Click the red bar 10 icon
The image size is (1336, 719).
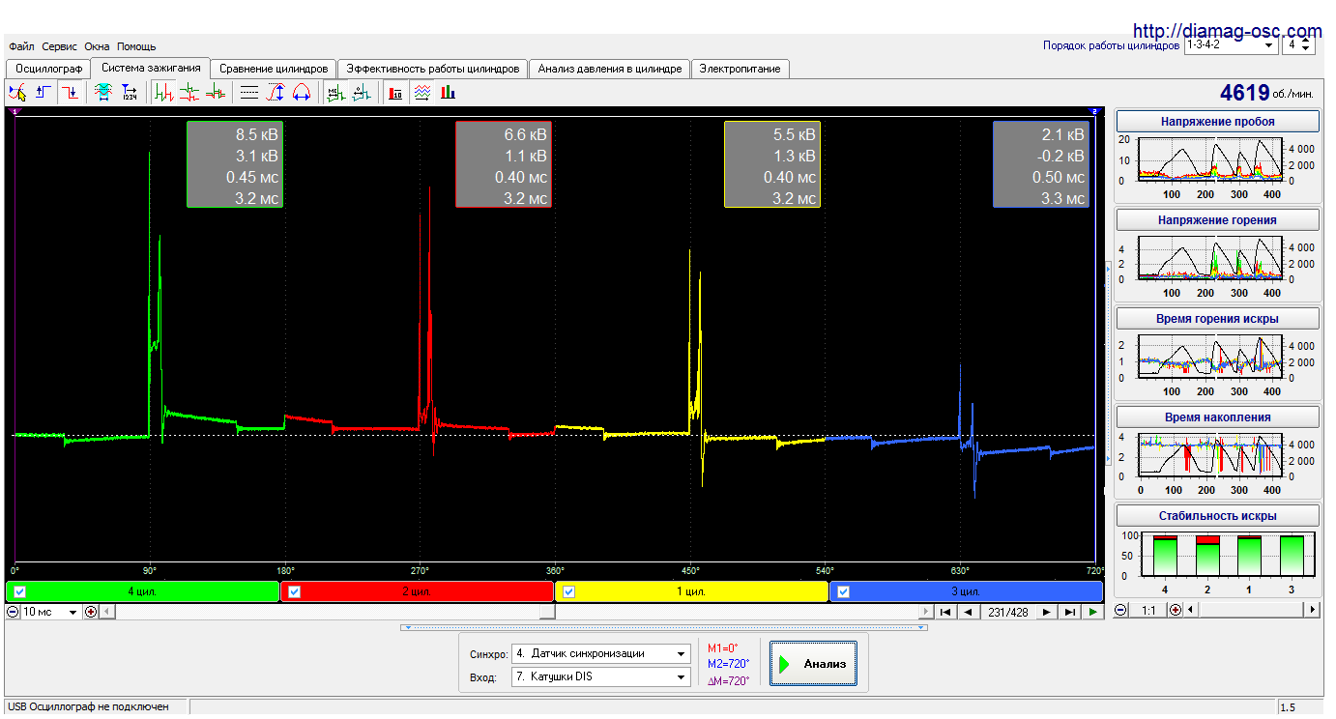(x=395, y=93)
